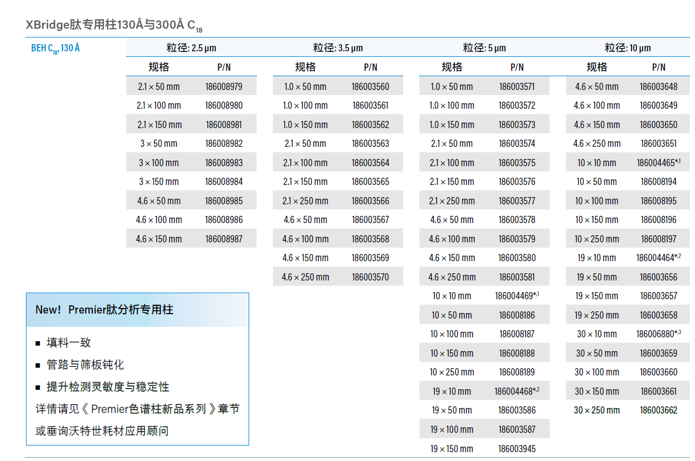This screenshot has width=695, height=461.
Task: Select part number 186003648
Action: pyautogui.click(x=659, y=87)
